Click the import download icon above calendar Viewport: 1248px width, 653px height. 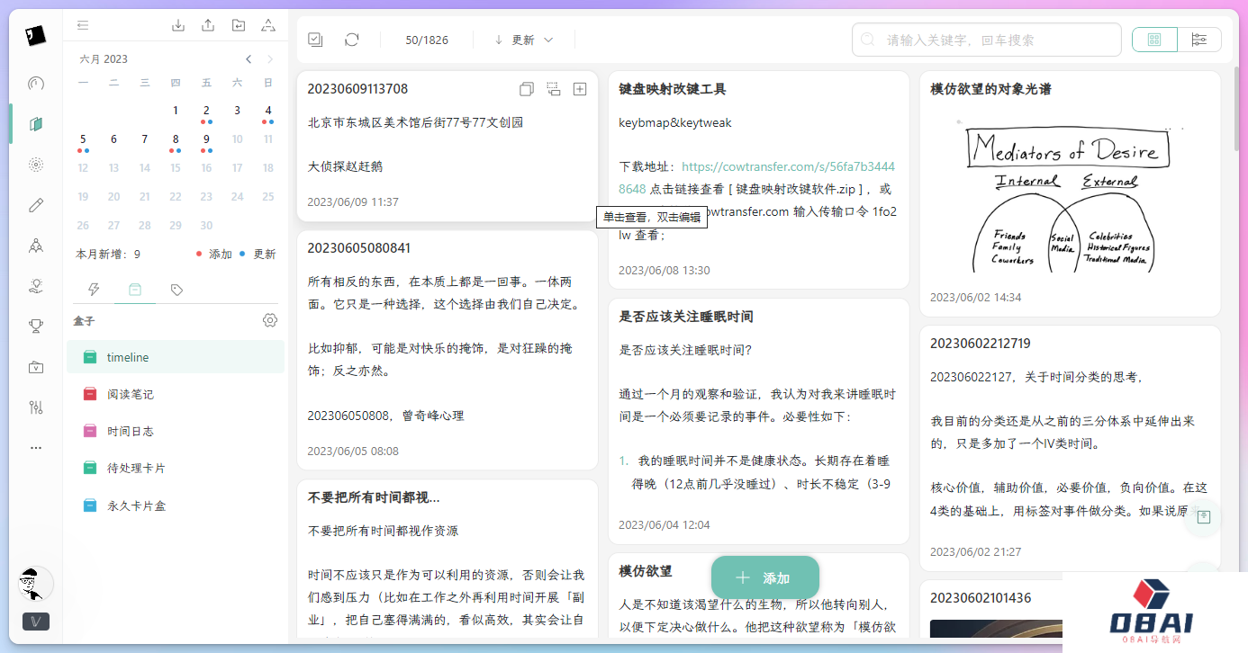[x=178, y=25]
